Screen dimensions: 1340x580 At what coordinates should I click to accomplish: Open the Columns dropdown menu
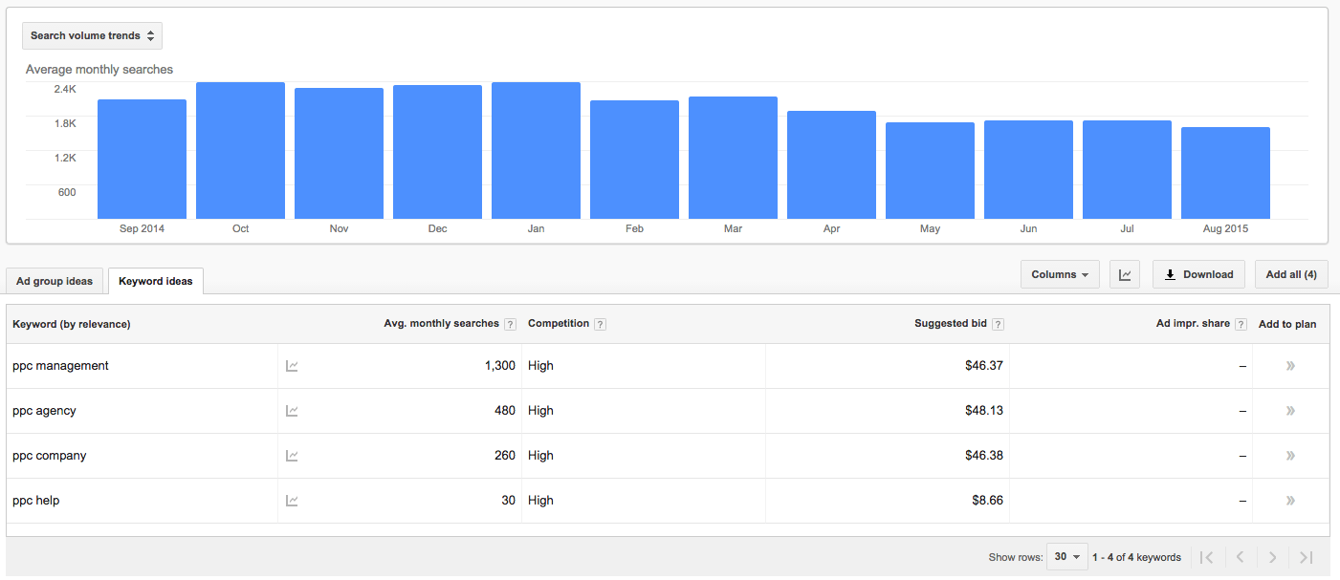(x=1060, y=274)
